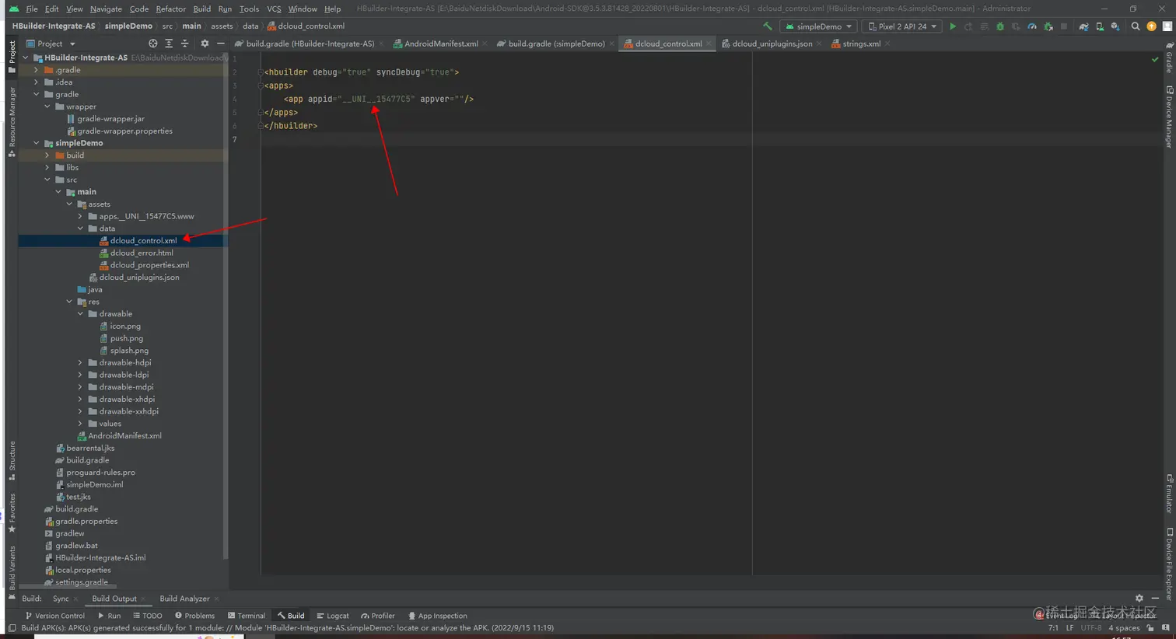The height and width of the screenshot is (639, 1176).
Task: Hide the Project tool window
Action: [221, 44]
